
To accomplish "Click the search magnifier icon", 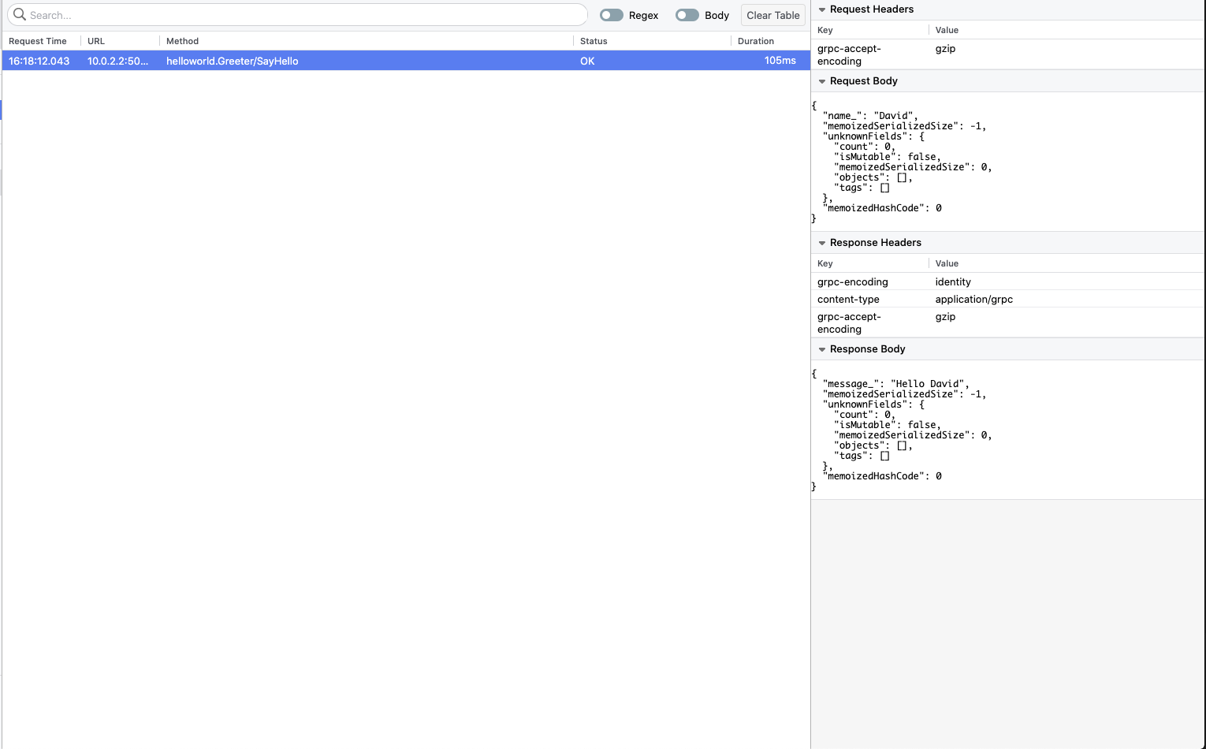I will [x=20, y=14].
